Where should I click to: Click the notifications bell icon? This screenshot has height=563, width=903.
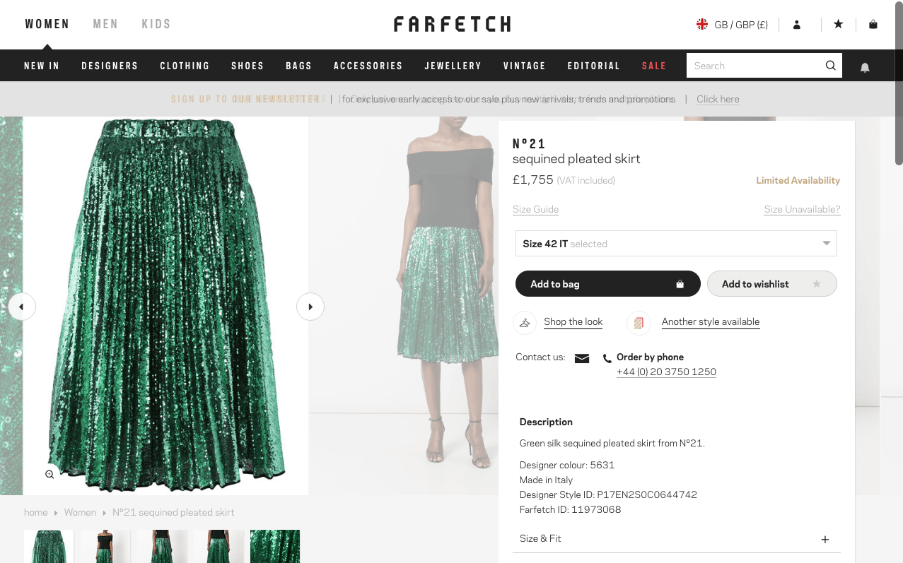[x=865, y=67]
